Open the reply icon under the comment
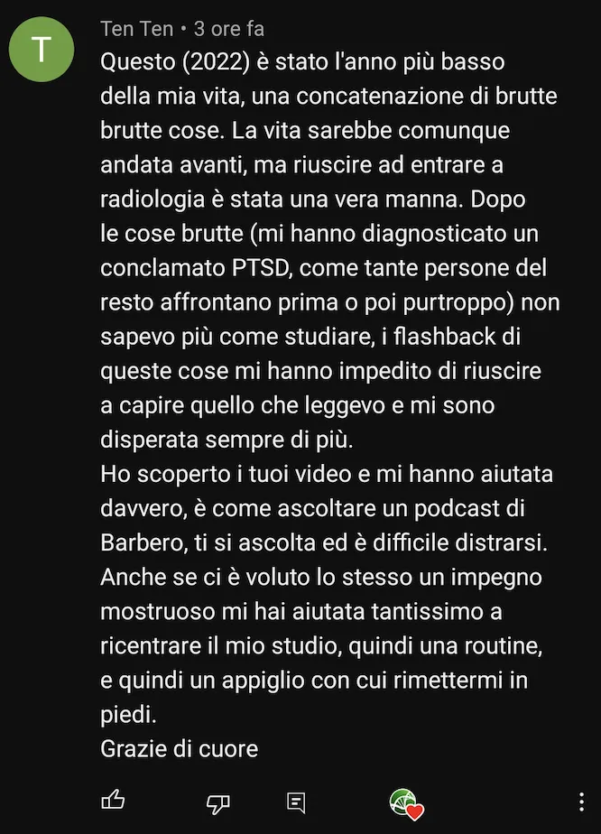The height and width of the screenshot is (834, 601). 296,802
